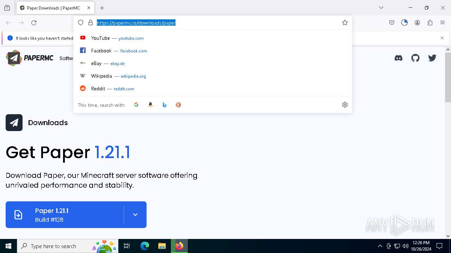
Task: Select the YouTube suggestion
Action: 213,38
